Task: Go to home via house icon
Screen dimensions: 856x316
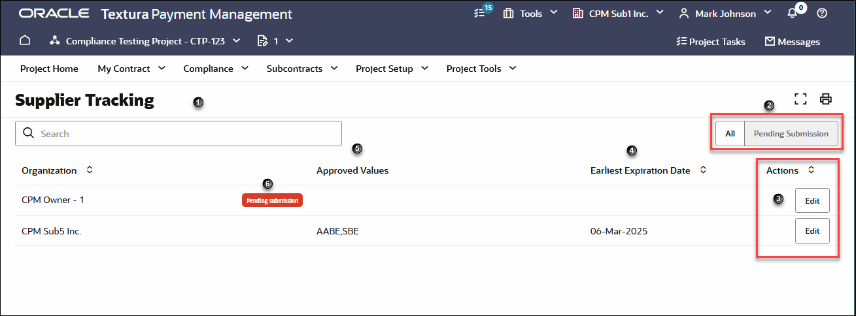Action: (x=25, y=40)
